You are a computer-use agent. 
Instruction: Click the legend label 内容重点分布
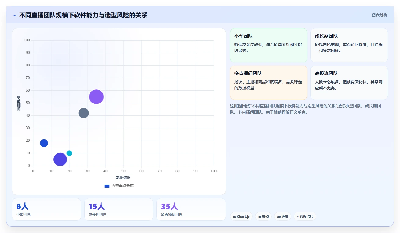122,186
